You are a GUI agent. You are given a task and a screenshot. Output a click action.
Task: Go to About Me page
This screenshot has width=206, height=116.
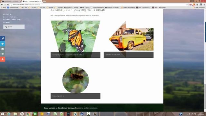click(x=8, y=14)
